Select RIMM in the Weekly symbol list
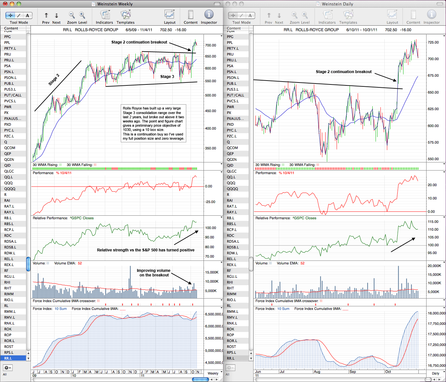 pos(13,294)
